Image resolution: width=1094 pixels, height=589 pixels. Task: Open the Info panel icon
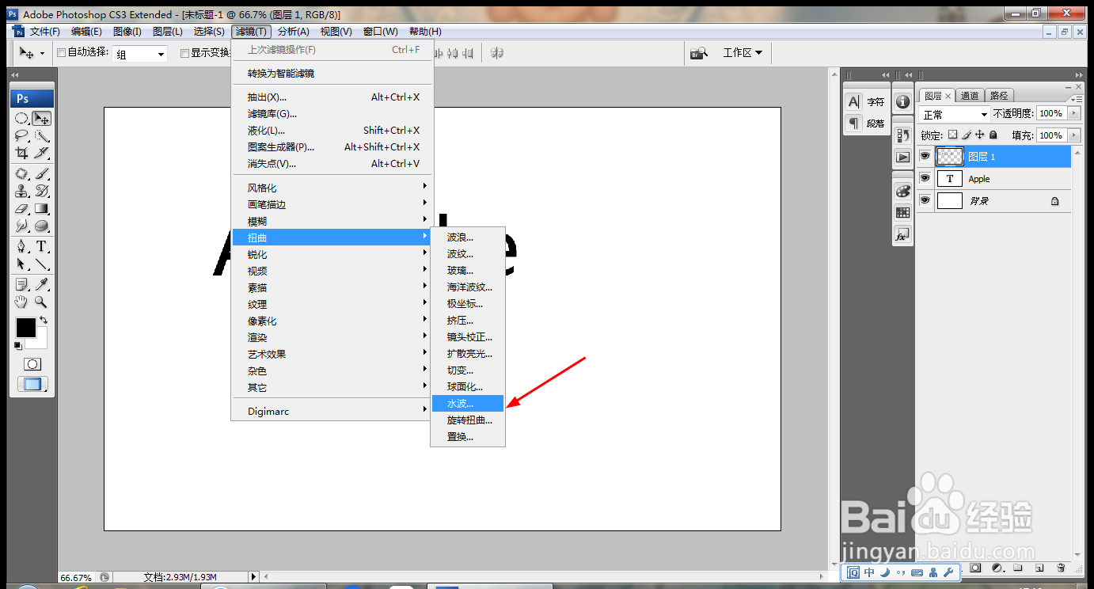pyautogui.click(x=902, y=101)
